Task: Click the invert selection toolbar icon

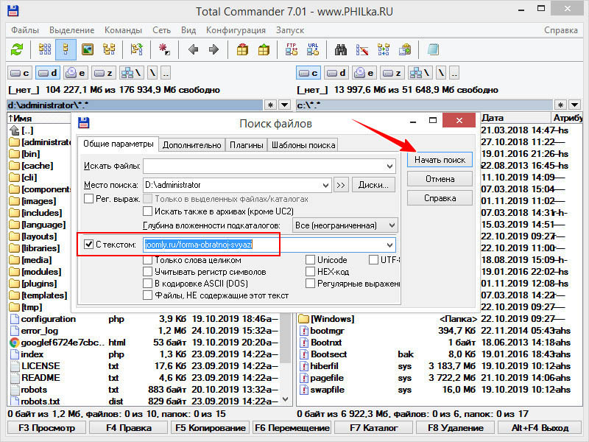Action: [137, 49]
